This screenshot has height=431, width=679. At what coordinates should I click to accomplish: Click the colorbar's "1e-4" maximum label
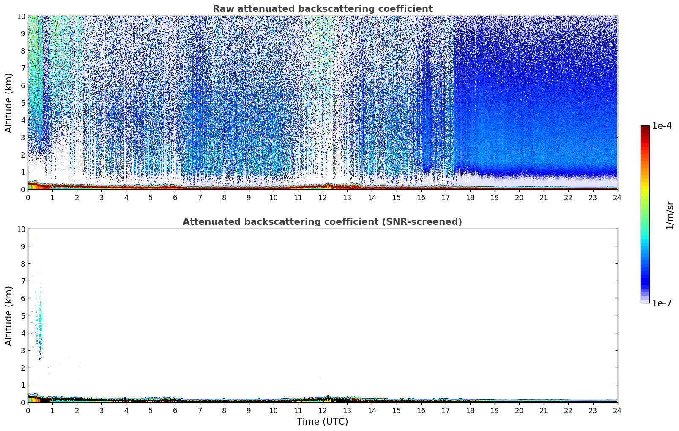[x=661, y=126]
